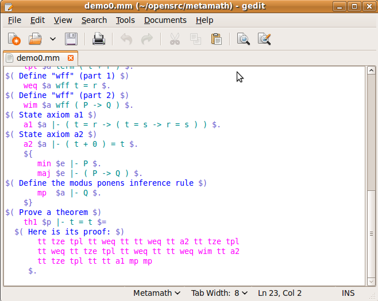378x301 pixels.
Task: Select the demo0.mm tab
Action: click(x=37, y=58)
